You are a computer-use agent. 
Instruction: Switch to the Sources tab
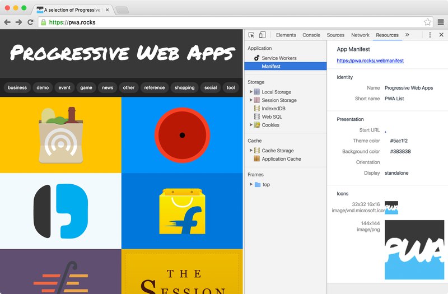pyautogui.click(x=335, y=35)
